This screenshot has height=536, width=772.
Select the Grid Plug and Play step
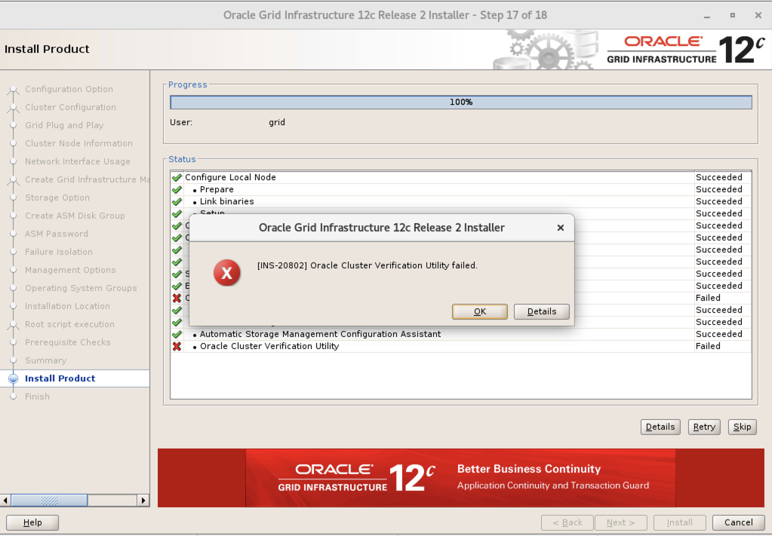point(64,125)
